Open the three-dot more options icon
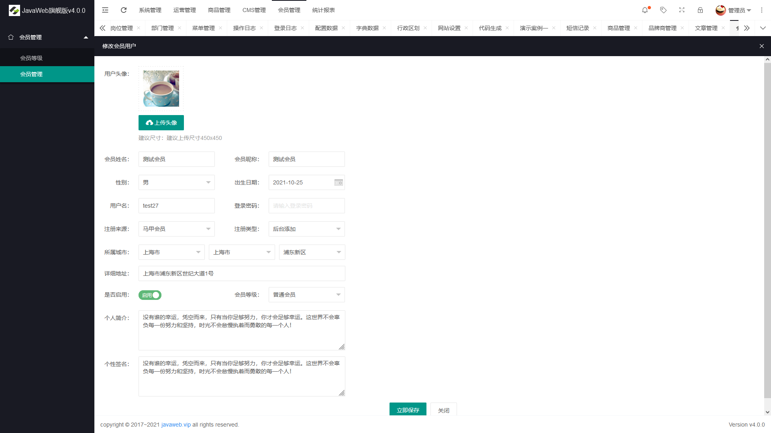The width and height of the screenshot is (771, 433). tap(762, 10)
